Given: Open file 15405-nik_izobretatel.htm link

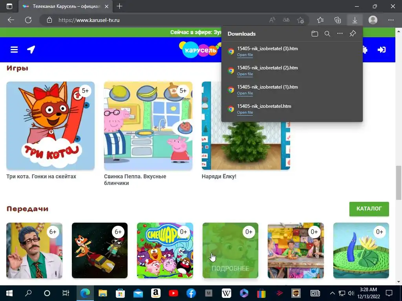Looking at the screenshot, I should coord(245,112).
